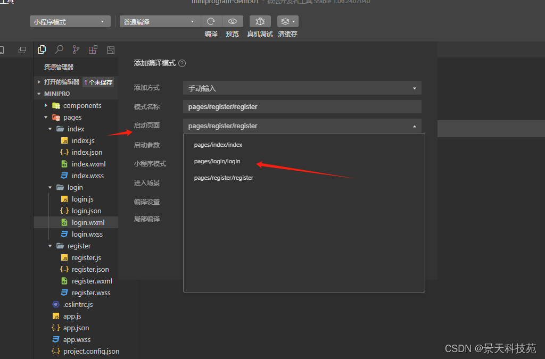Click the window layout icon left of explorer

(22, 50)
